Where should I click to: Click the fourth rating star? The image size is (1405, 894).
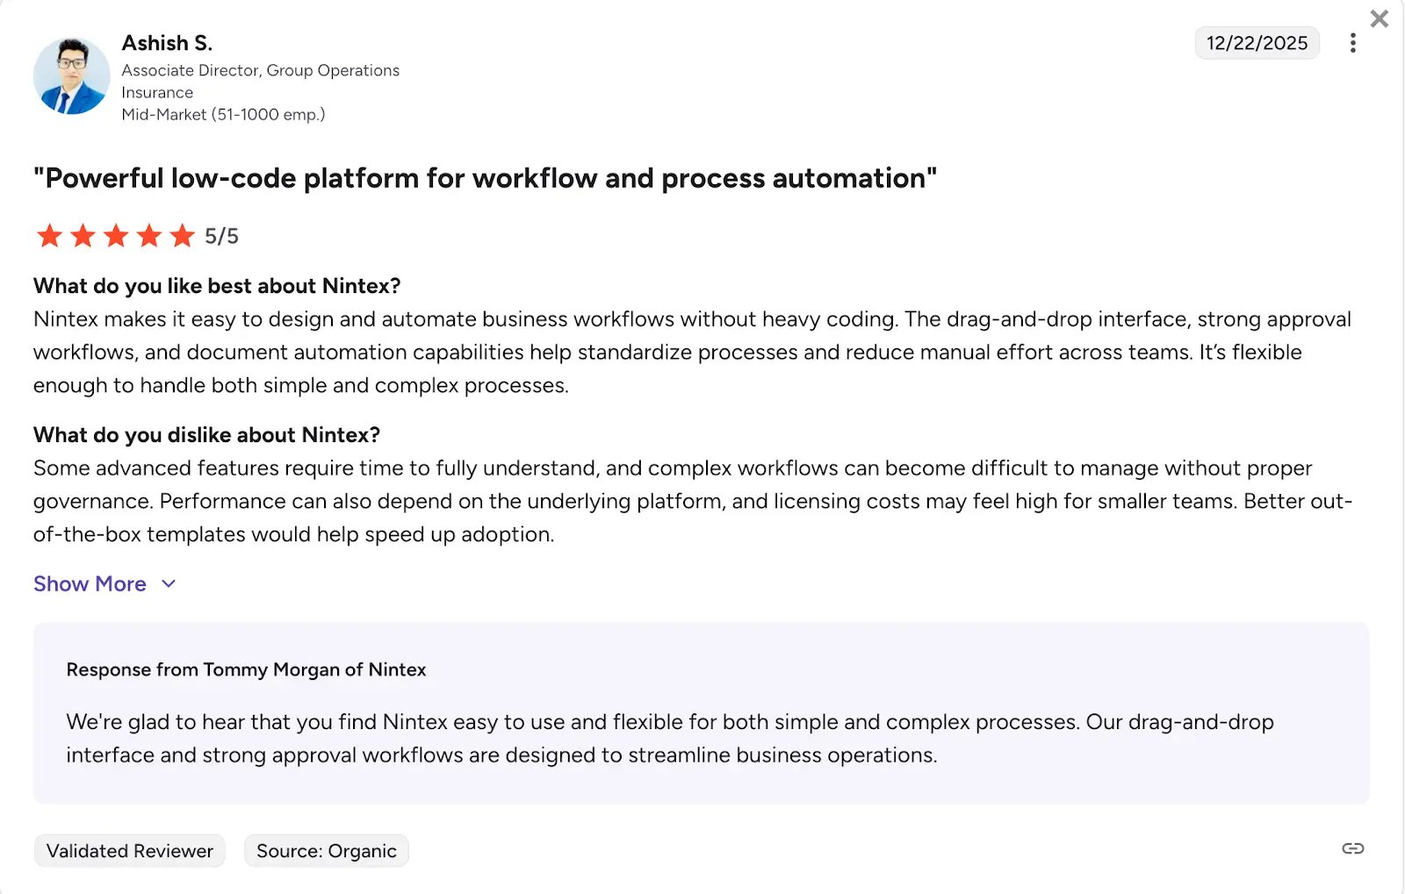pos(149,236)
